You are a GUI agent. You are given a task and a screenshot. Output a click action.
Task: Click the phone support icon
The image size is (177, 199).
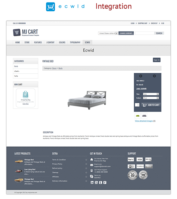pyautogui.click(x=92, y=171)
